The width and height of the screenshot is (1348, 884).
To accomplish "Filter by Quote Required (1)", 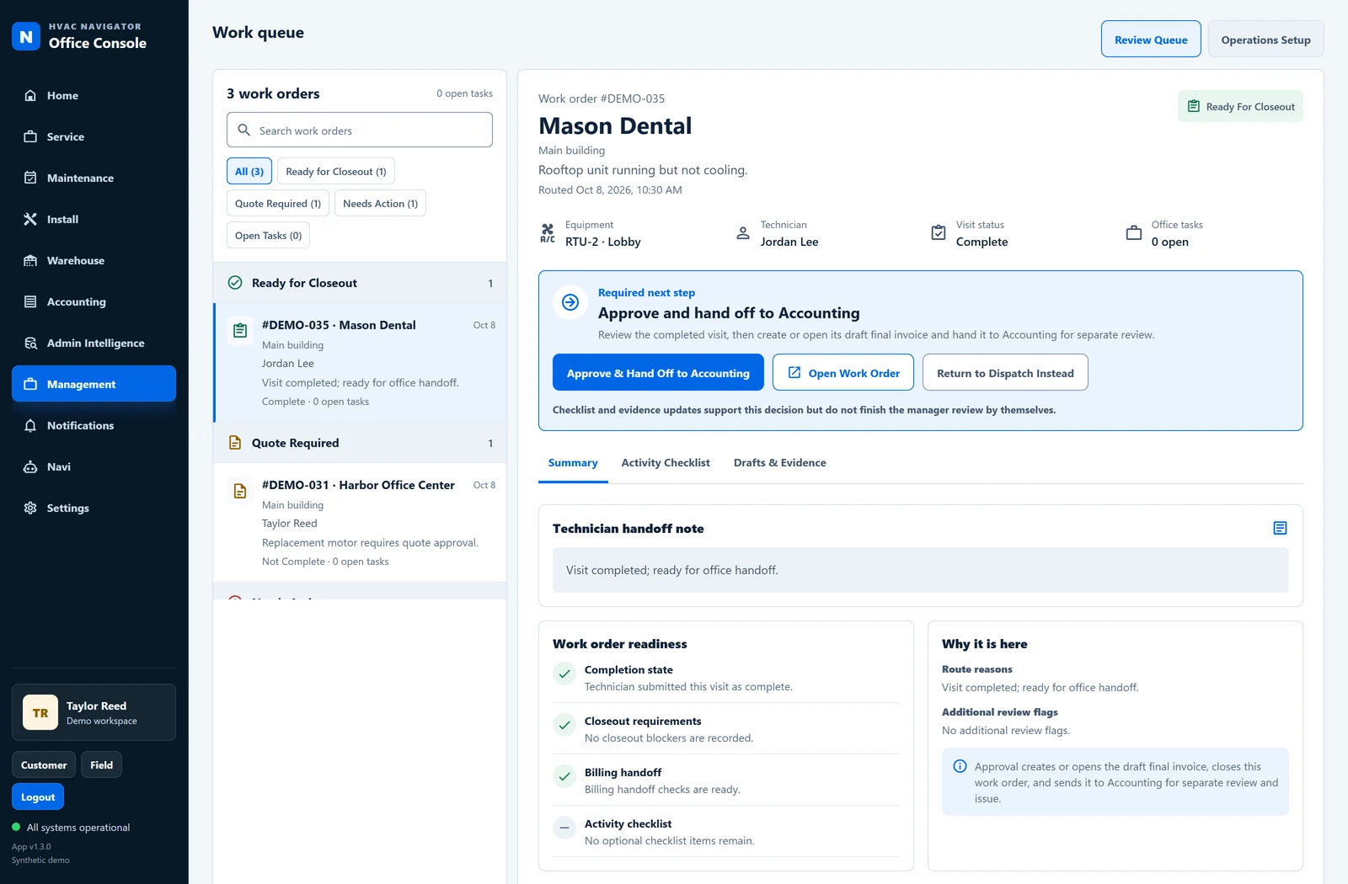I will 278,203.
